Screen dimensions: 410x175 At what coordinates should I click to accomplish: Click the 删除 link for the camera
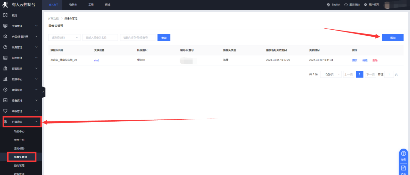click(375, 60)
